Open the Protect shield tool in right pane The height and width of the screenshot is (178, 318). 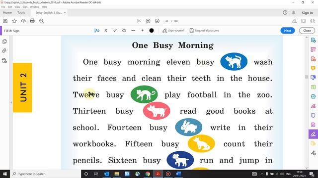(x=313, y=115)
